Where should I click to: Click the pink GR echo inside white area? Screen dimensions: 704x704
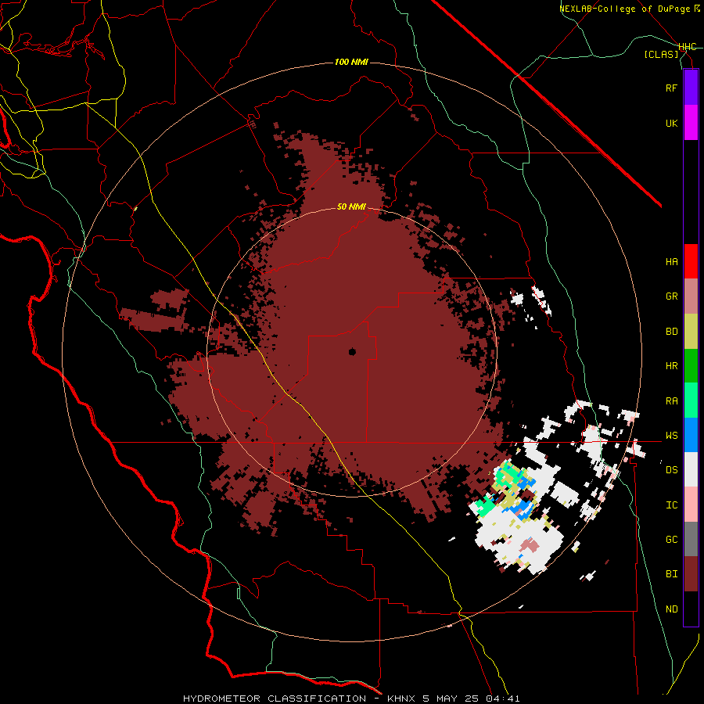pos(530,545)
